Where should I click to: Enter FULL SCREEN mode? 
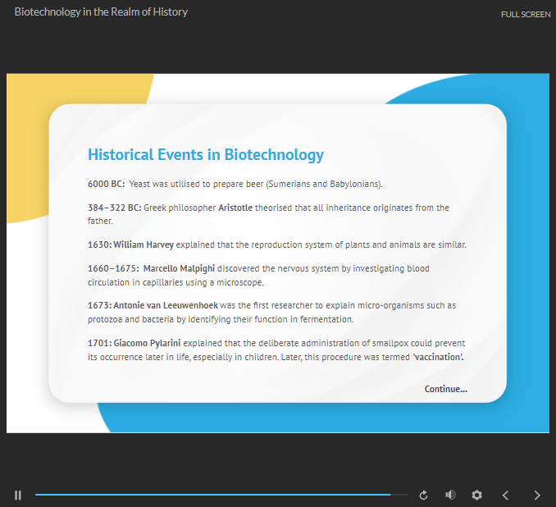[526, 14]
